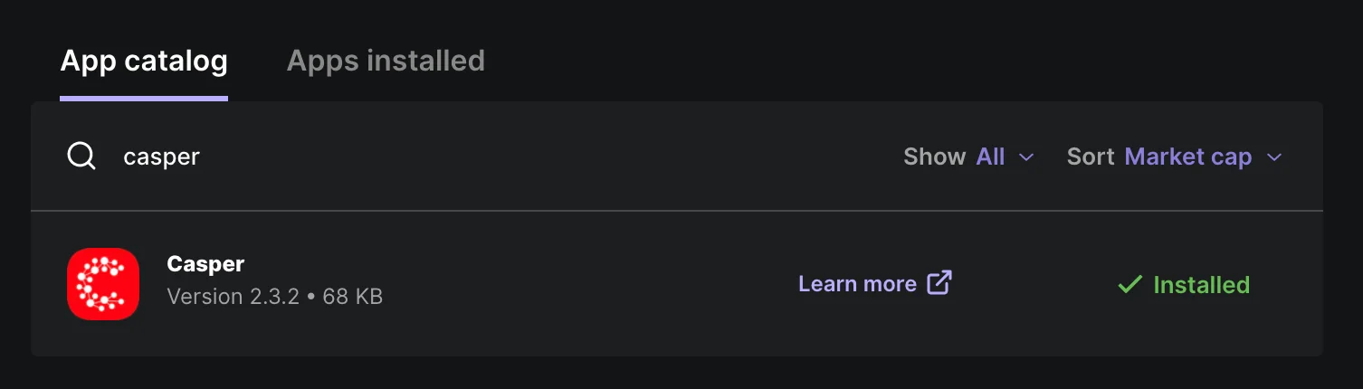Select the Casper app name

pyautogui.click(x=205, y=264)
